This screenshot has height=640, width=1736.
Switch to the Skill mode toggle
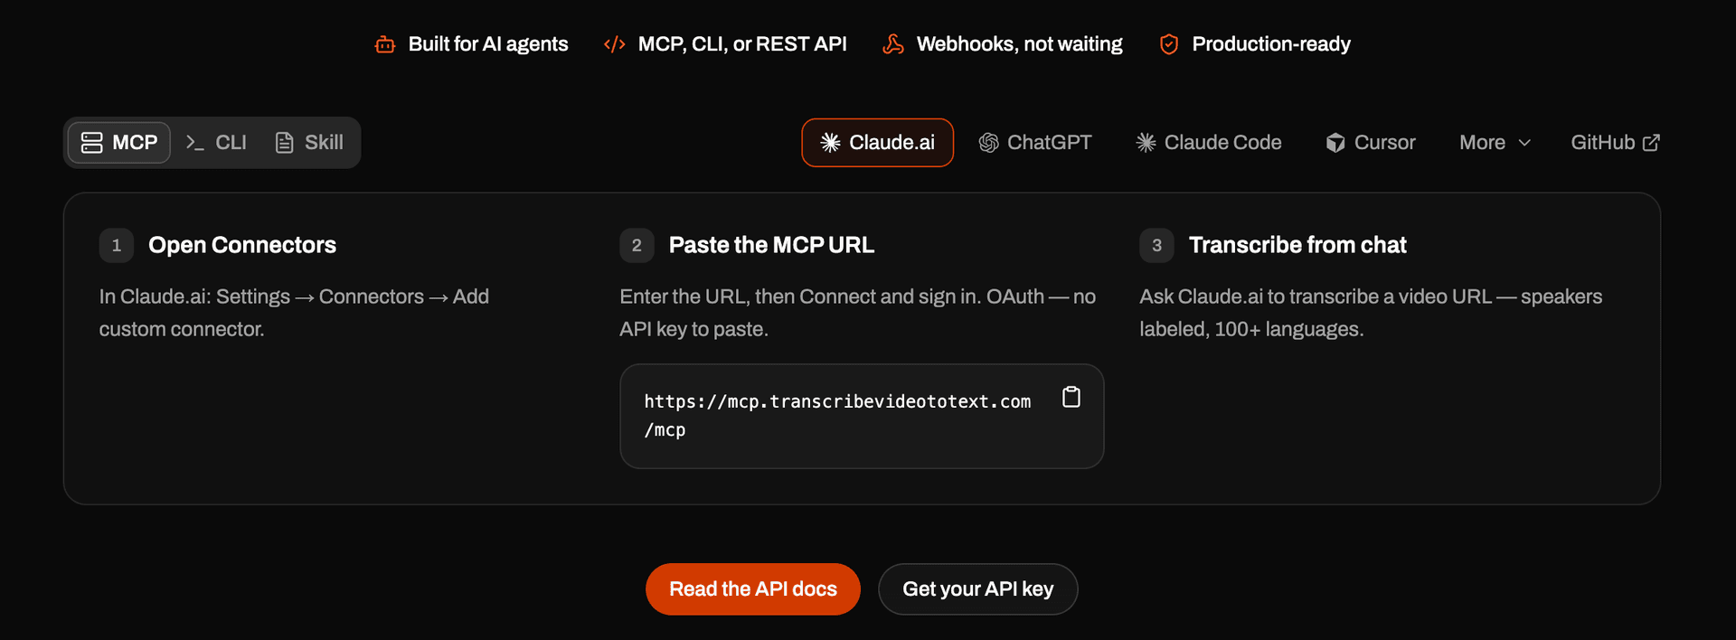point(309,143)
